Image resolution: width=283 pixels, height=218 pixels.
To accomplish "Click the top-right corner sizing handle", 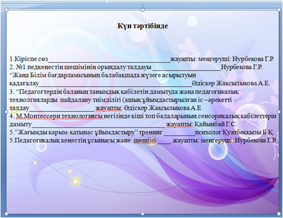I will pyautogui.click(x=279, y=10).
